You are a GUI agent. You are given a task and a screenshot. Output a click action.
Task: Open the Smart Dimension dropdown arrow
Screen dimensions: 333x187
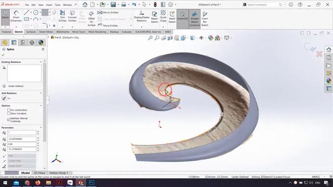pyautogui.click(x=16, y=27)
